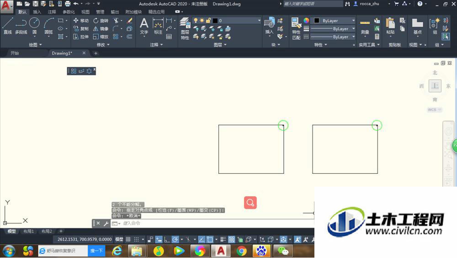Click the Base point (基点) view tool
Screen dimensions: 457x258
tap(418, 26)
